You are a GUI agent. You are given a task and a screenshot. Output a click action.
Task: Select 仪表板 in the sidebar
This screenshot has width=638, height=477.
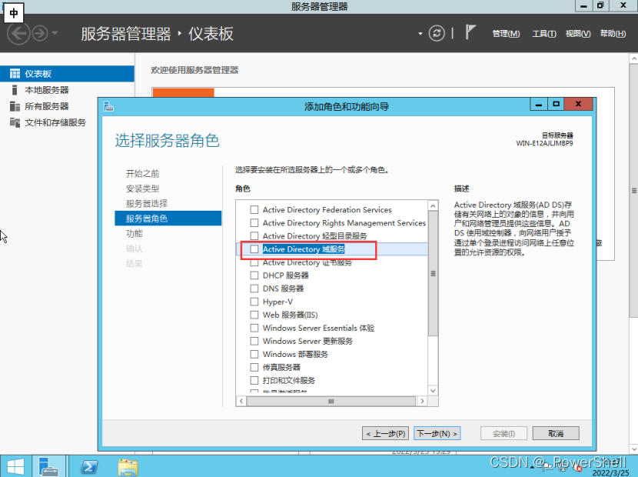[67, 74]
